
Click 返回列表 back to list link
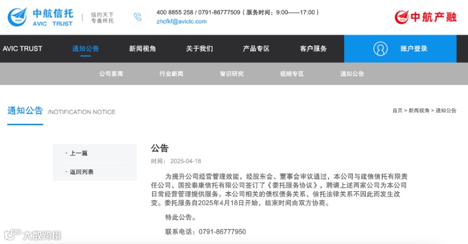82,172
